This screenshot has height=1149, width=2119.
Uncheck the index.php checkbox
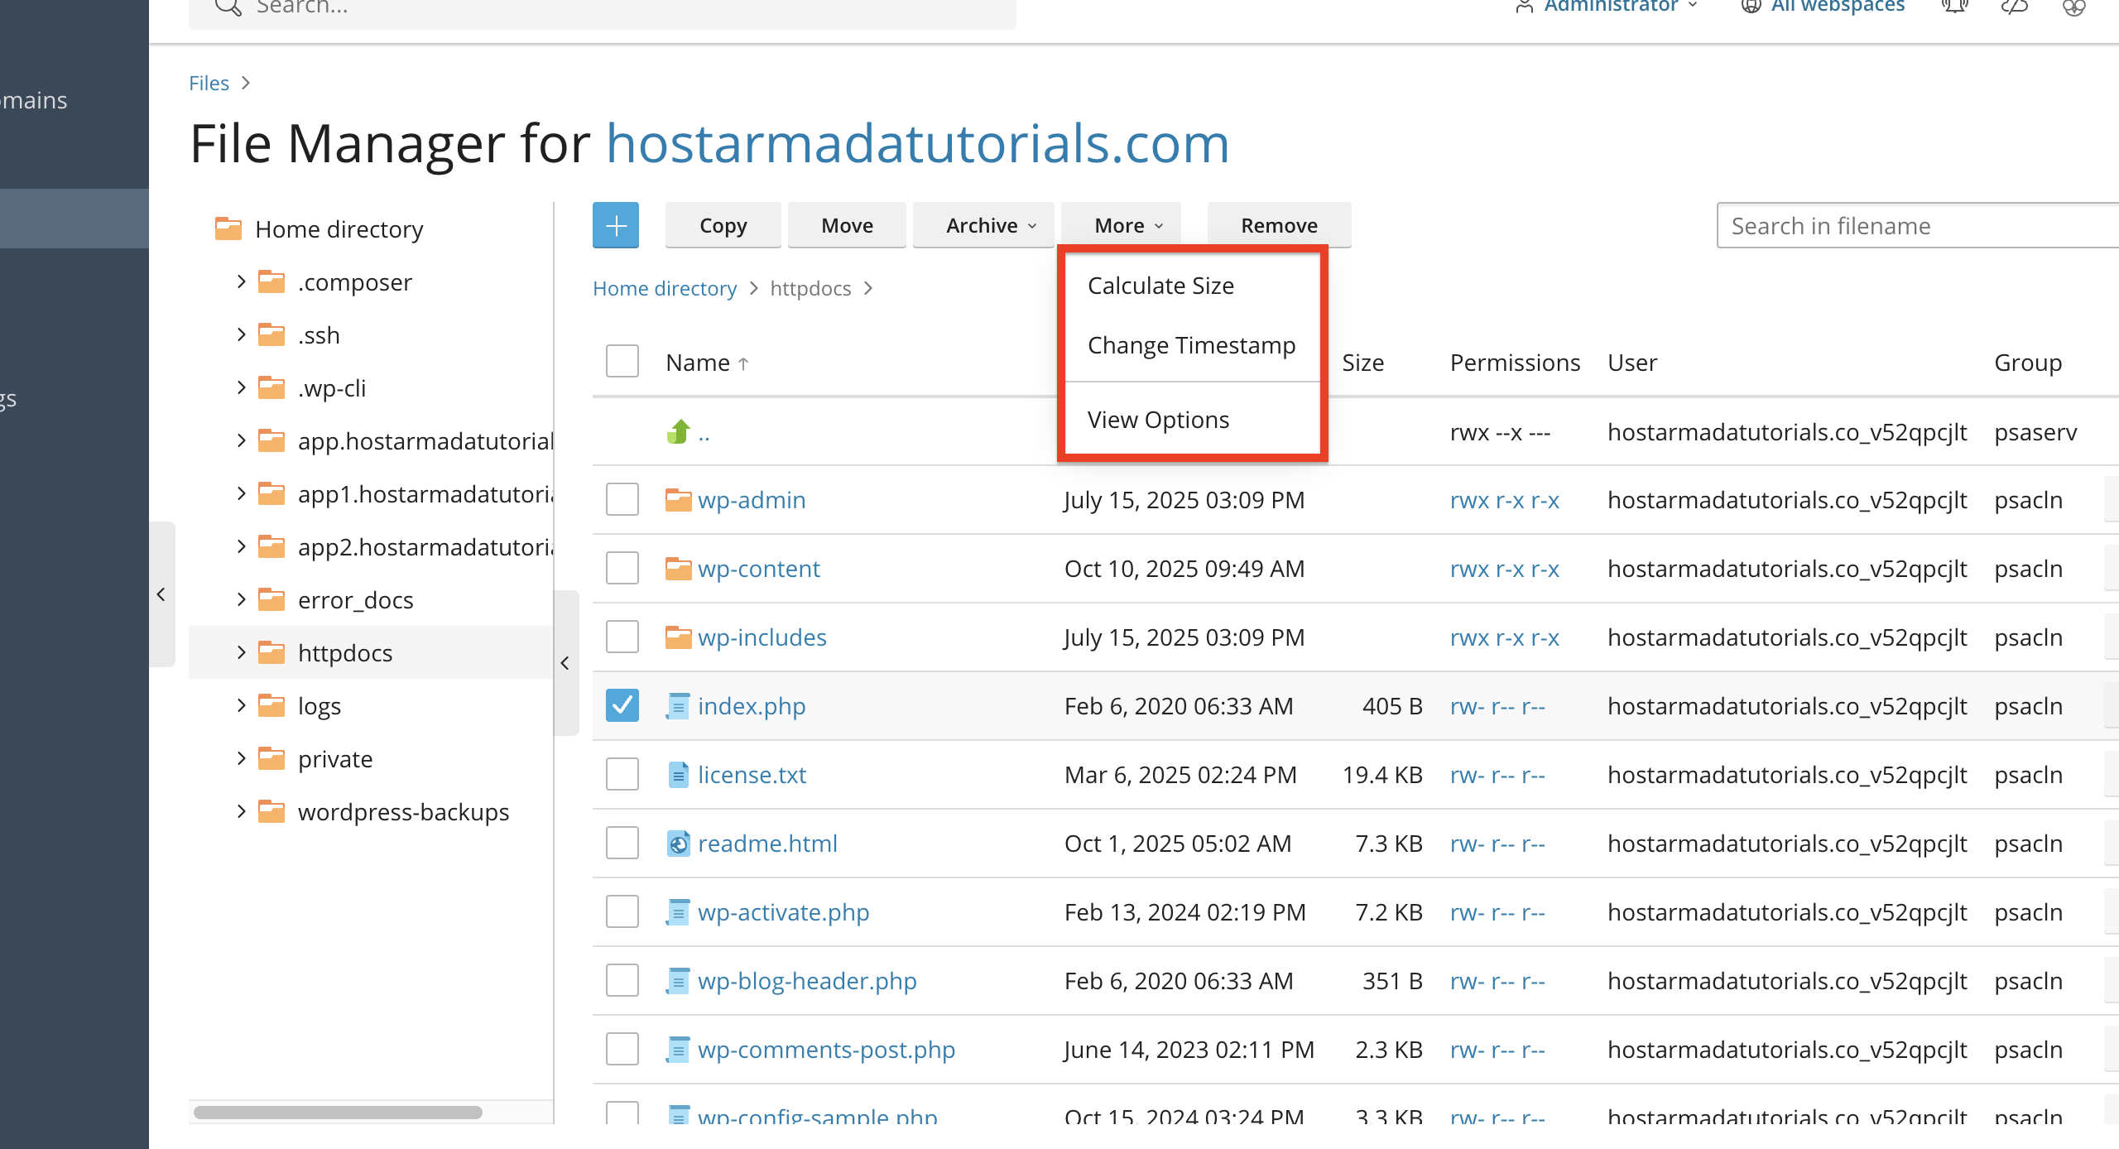point(622,705)
